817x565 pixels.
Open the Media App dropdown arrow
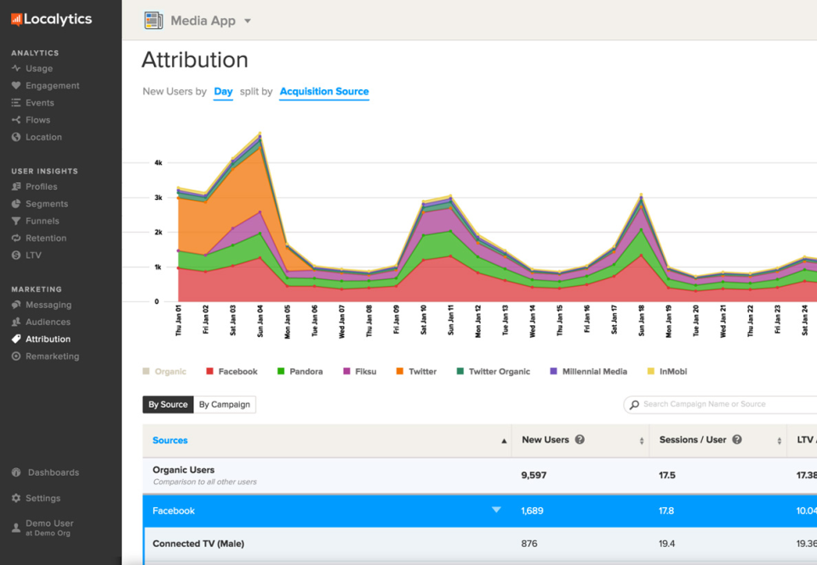(x=248, y=20)
